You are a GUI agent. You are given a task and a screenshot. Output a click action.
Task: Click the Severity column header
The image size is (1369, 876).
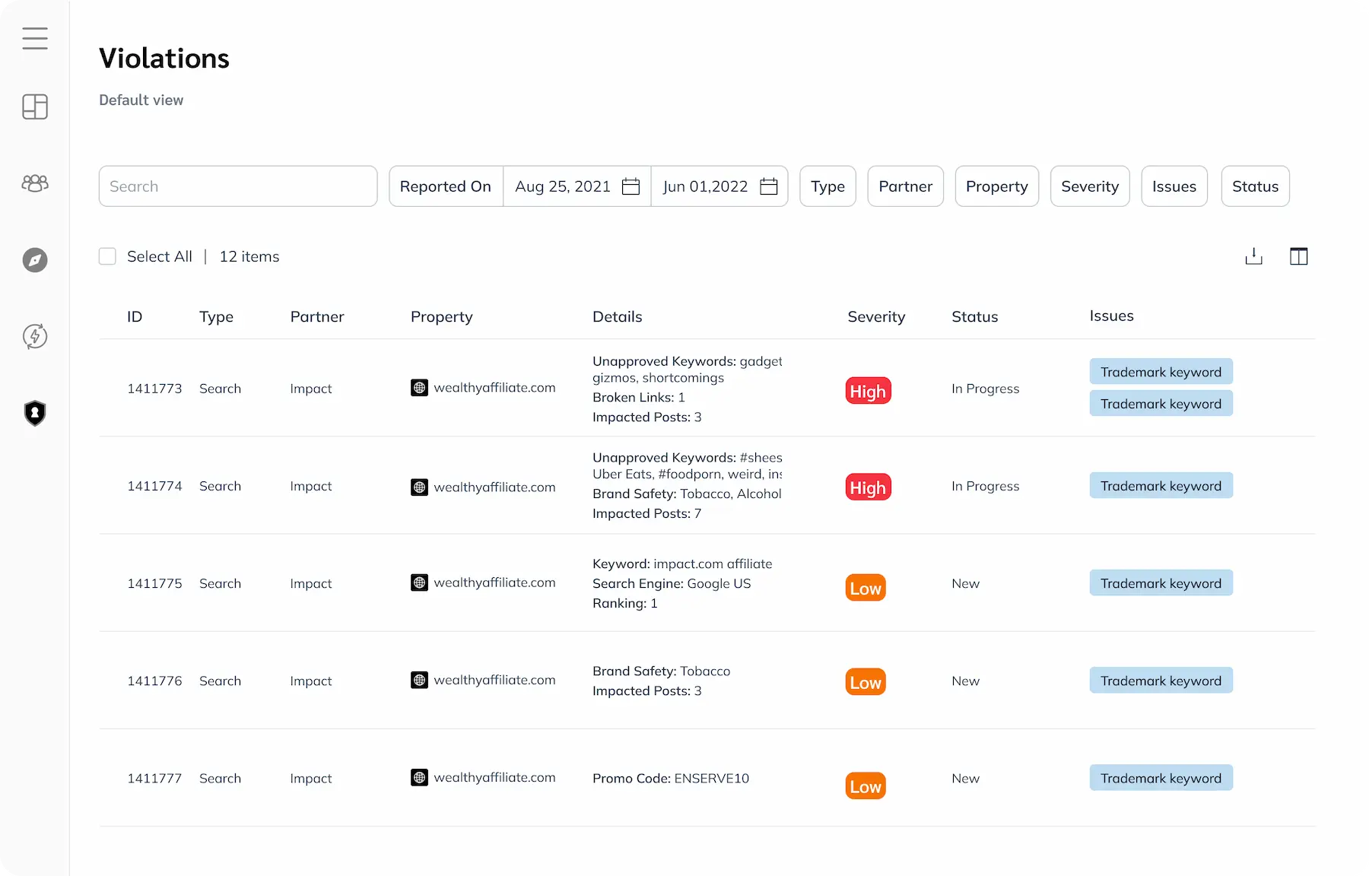(x=876, y=317)
